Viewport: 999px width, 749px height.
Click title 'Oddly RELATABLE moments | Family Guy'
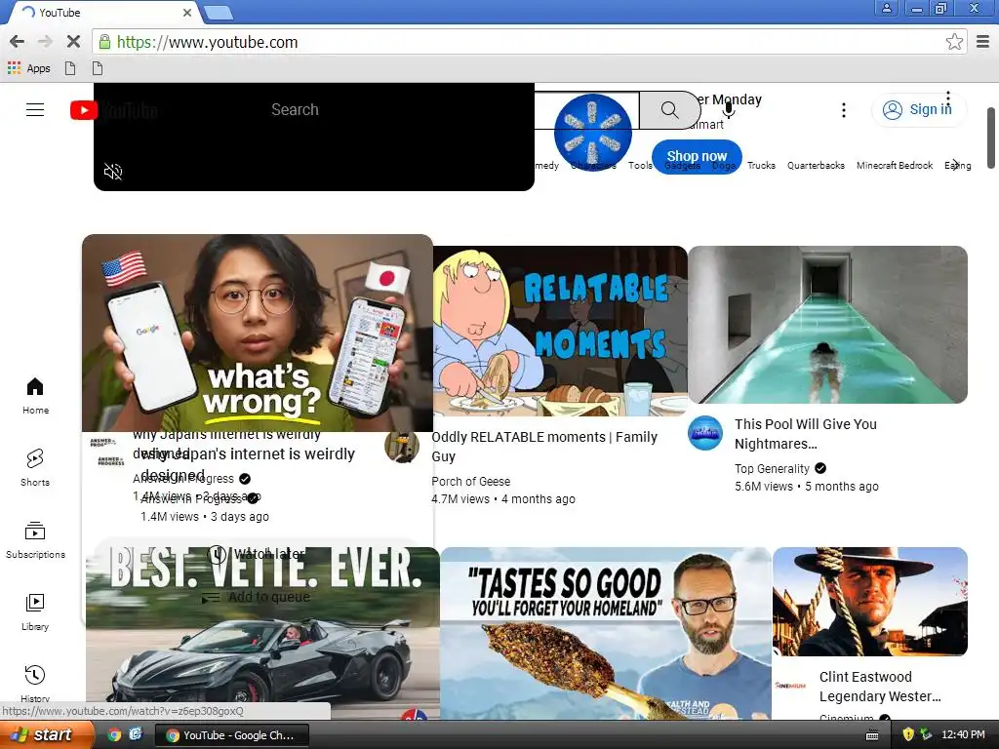tap(544, 447)
